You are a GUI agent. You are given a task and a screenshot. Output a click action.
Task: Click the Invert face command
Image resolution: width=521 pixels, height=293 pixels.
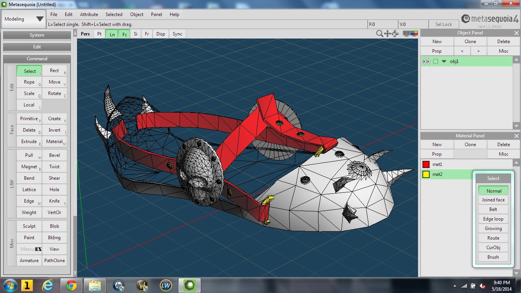point(55,130)
